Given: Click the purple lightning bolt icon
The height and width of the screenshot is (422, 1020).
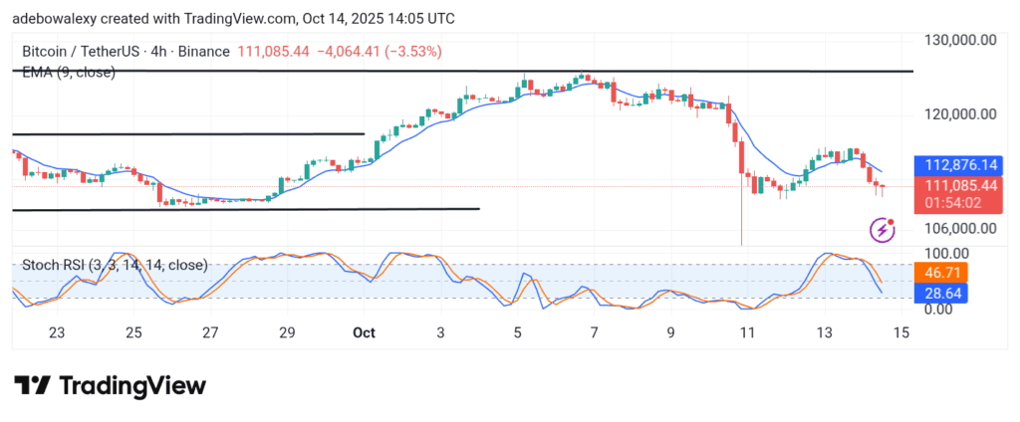Looking at the screenshot, I should (883, 230).
